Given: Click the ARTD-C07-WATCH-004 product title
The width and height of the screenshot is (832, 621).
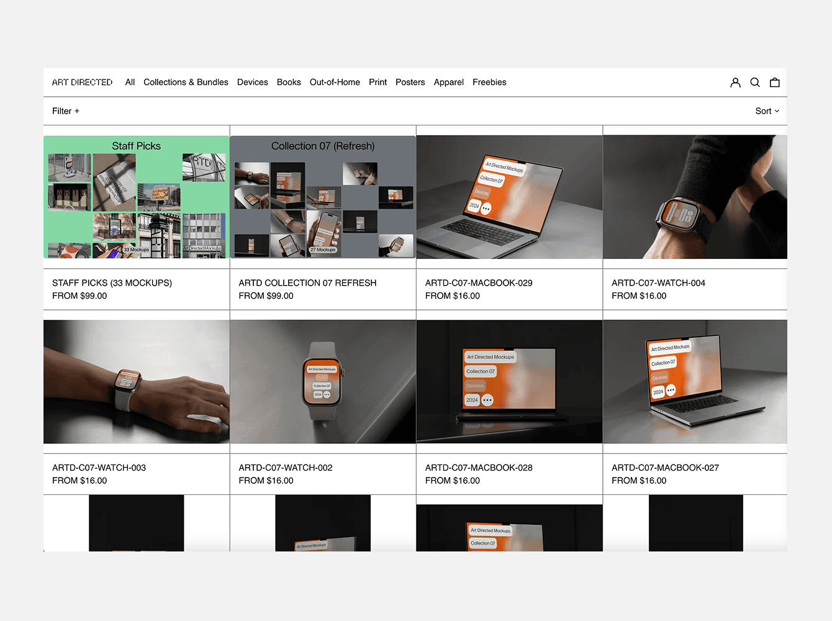Looking at the screenshot, I should 659,283.
